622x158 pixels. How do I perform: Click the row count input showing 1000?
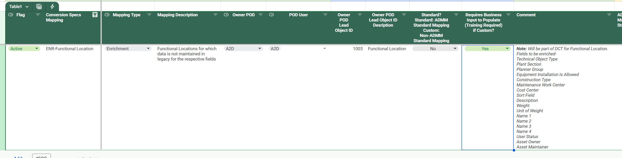point(42,156)
